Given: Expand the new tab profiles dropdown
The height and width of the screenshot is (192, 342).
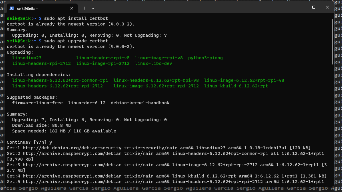Looking at the screenshot, I should pyautogui.click(x=93, y=8).
